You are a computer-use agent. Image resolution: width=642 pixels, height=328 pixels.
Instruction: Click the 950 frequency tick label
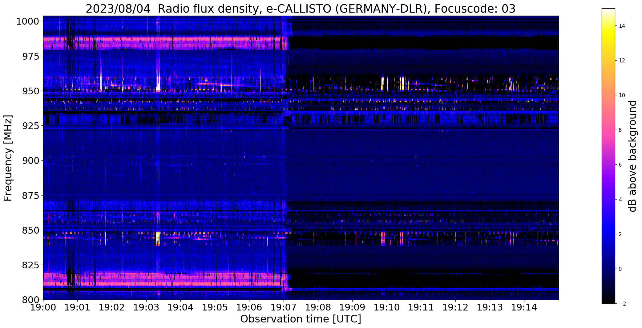pos(31,91)
